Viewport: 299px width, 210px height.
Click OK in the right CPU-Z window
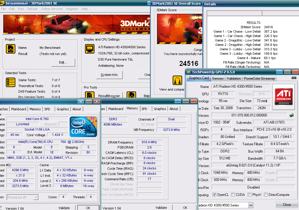[185, 208]
